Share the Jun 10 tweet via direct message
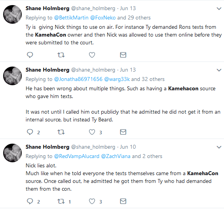The width and height of the screenshot is (224, 209). tap(123, 201)
